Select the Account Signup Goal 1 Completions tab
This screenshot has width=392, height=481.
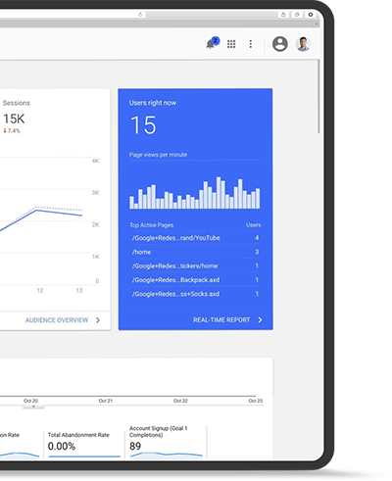[166, 441]
